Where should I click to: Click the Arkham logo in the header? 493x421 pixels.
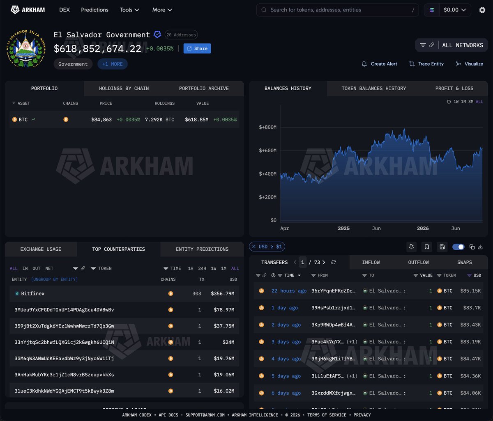coord(28,10)
